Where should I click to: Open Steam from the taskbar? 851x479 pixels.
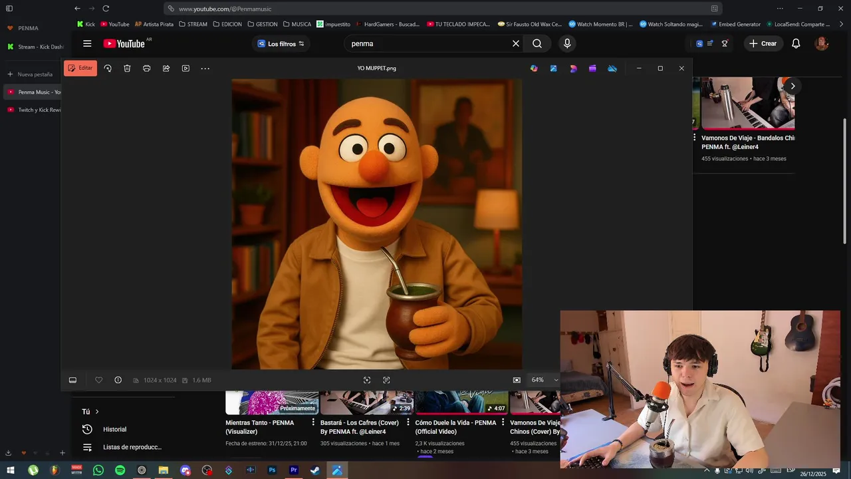tap(315, 470)
